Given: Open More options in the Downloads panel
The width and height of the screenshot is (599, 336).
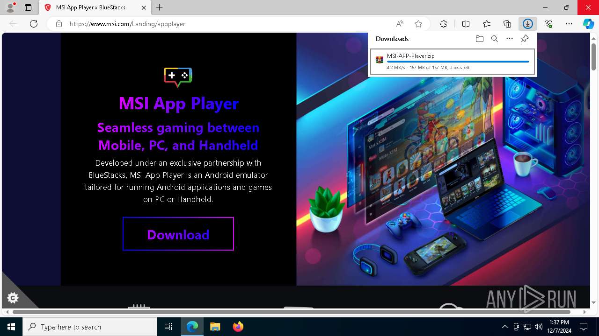Looking at the screenshot, I should point(510,39).
